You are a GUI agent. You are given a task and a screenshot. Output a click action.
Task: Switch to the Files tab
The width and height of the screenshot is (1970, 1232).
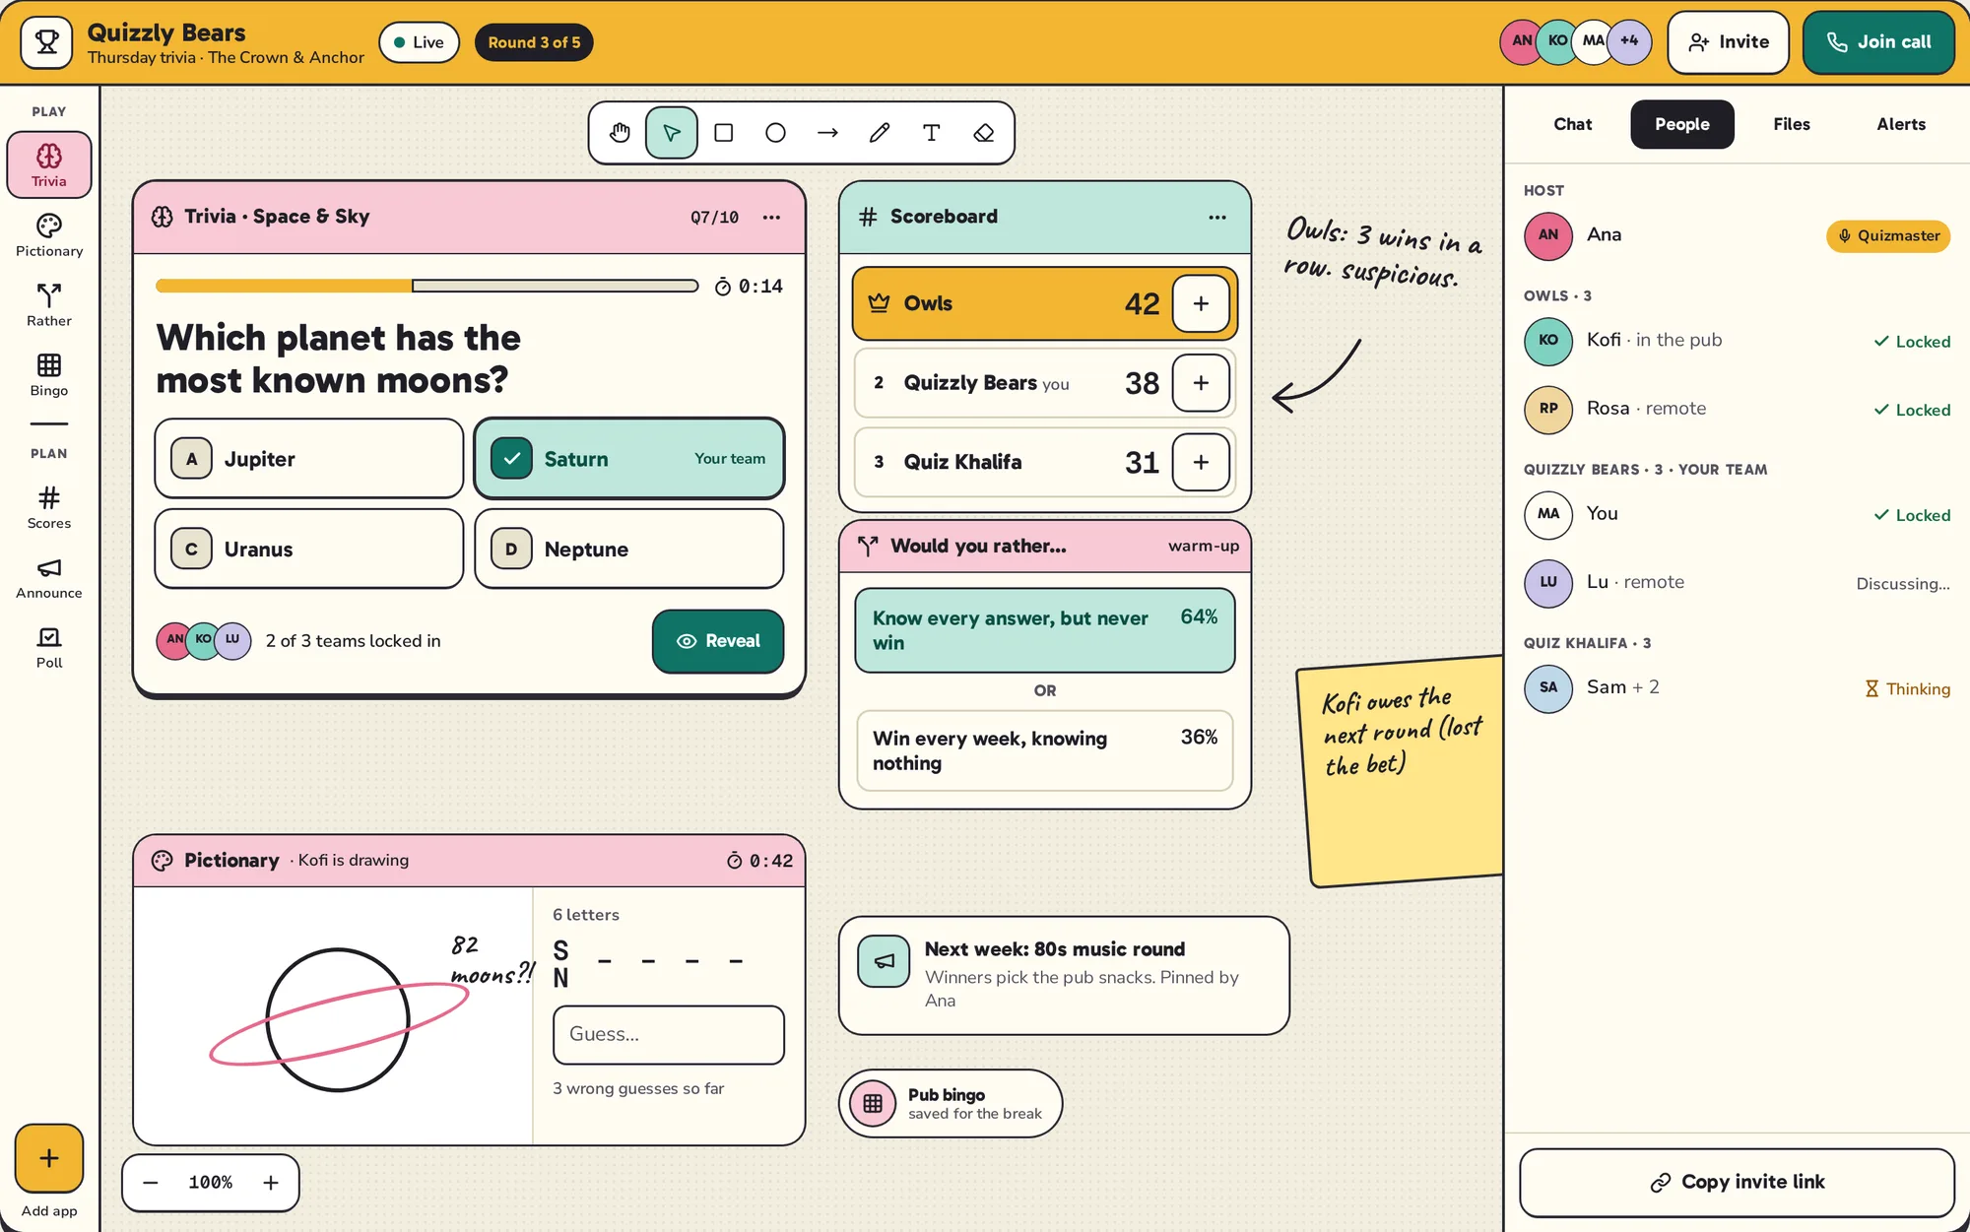(1792, 124)
